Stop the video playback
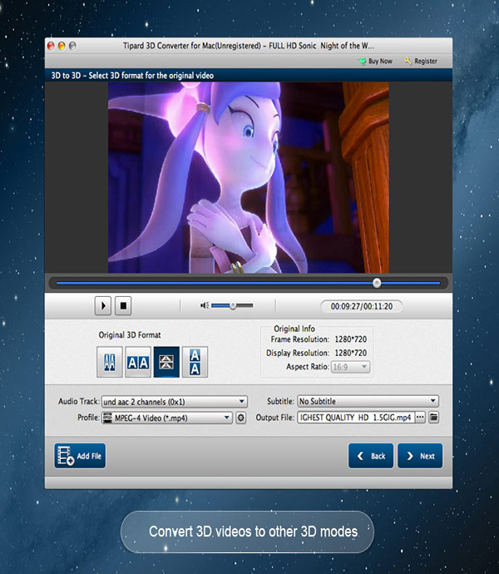Image resolution: width=499 pixels, height=574 pixels. coord(123,305)
